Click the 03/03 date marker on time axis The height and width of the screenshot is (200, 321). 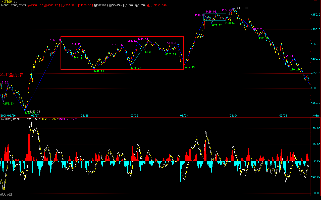pos(184,116)
